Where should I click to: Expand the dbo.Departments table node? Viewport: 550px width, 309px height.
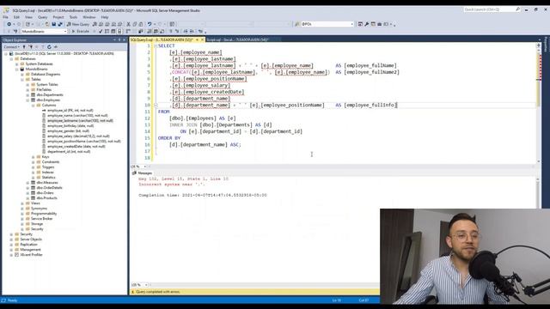point(27,95)
